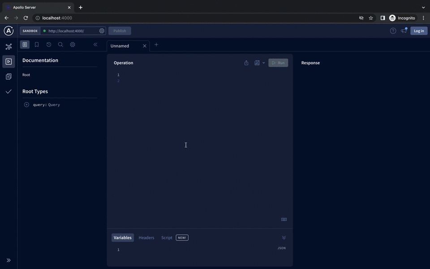Viewport: 430px width, 269px height.
Task: Share the operation using the share icon
Action: 246,63
